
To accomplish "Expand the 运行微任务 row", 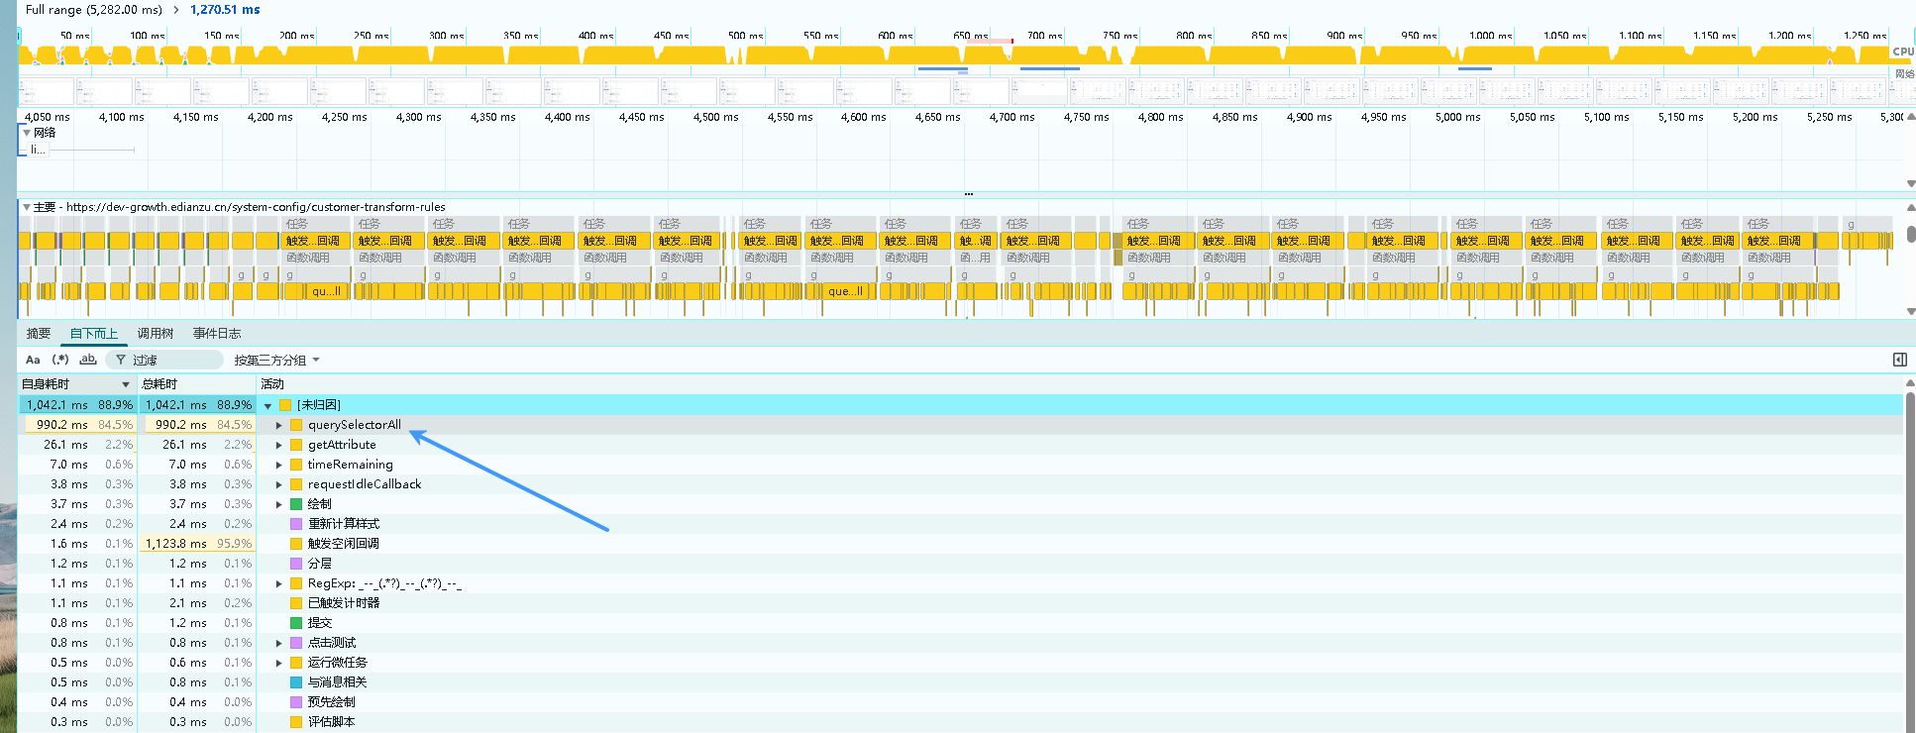I will click(279, 663).
